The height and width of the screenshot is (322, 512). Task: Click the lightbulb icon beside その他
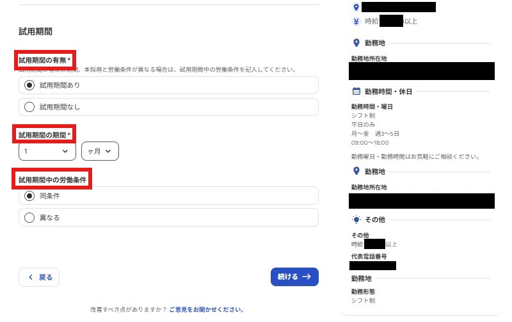(x=356, y=220)
